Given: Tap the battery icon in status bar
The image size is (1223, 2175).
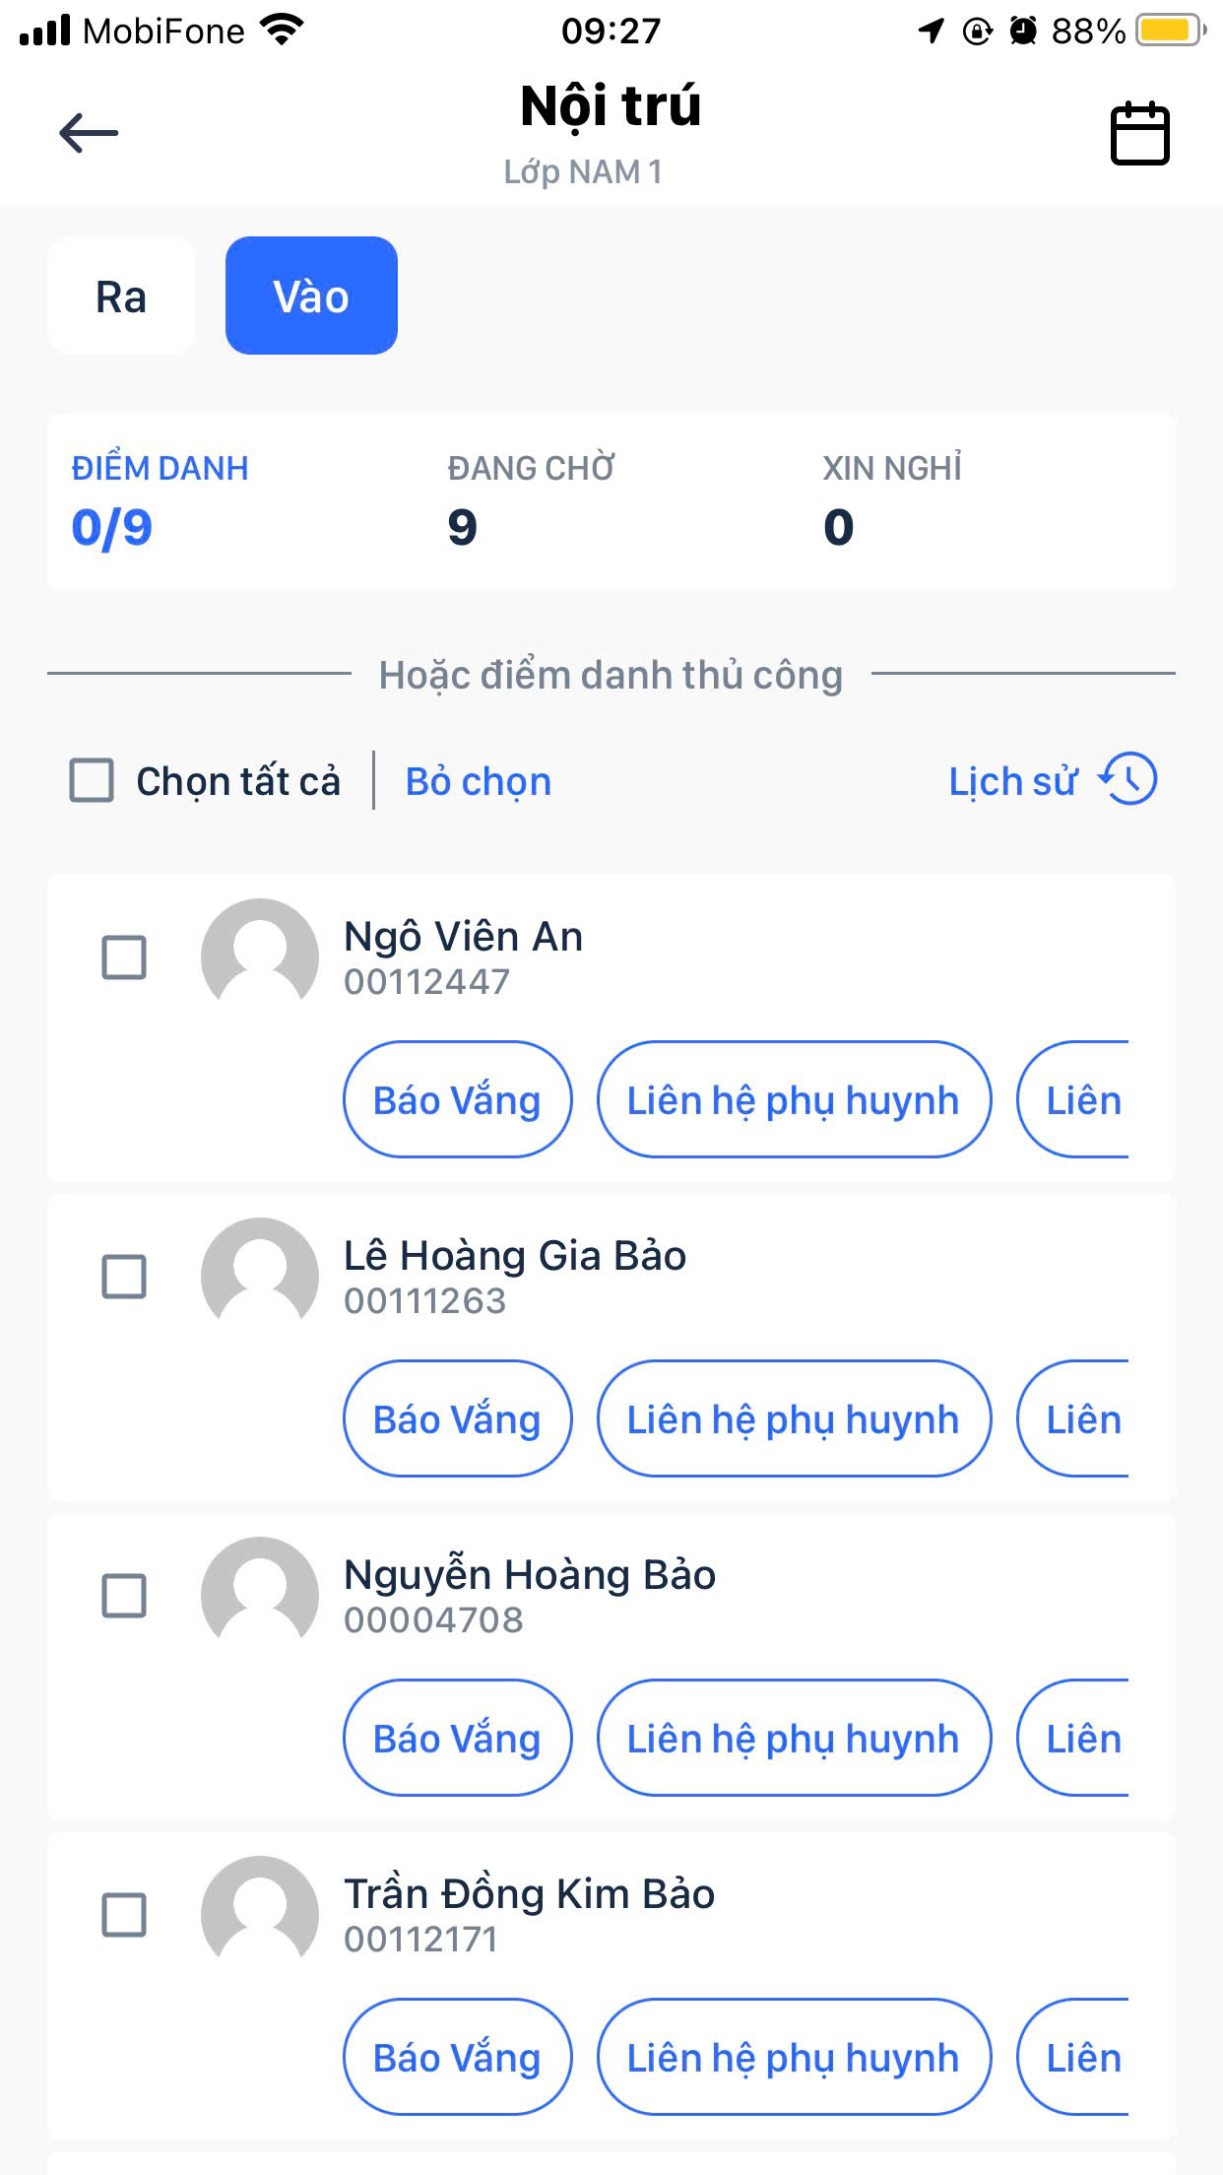Looking at the screenshot, I should [1171, 31].
